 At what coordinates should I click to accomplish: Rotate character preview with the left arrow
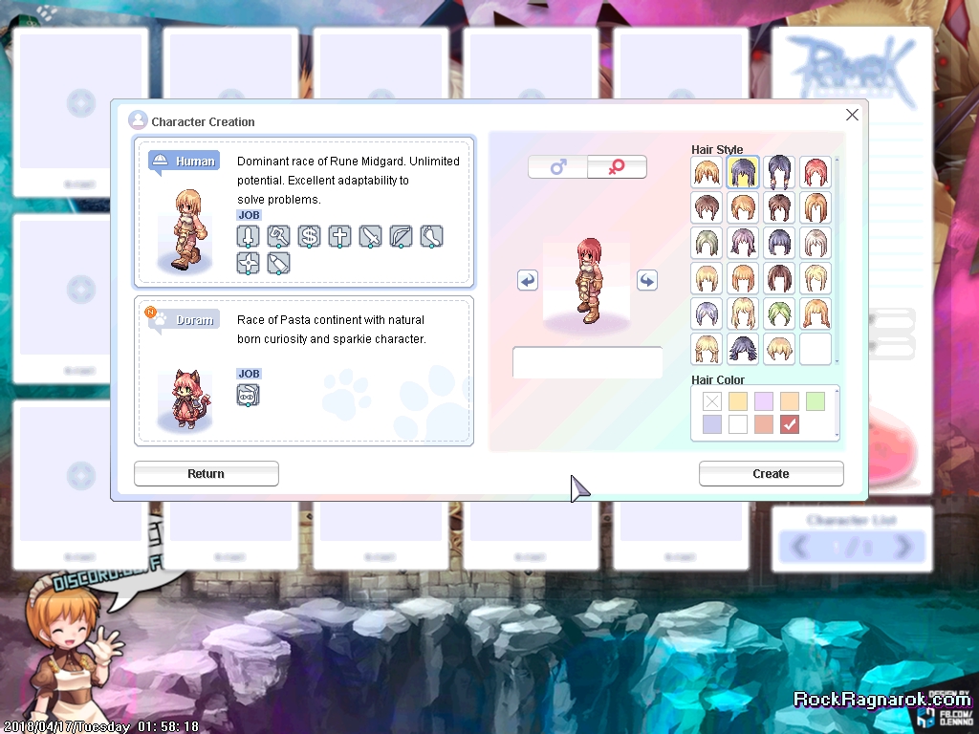(528, 280)
